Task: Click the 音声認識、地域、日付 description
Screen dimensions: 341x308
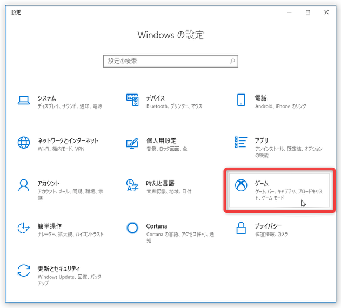Action: tap(169, 191)
